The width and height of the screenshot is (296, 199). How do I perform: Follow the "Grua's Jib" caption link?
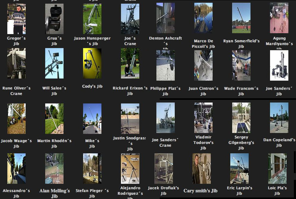54,41
